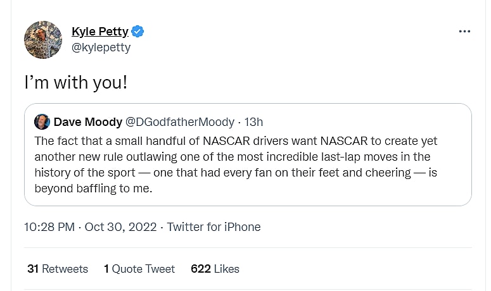491x291 pixels.
Task: Click Kyle Petty's profile avatar
Action: [43, 40]
